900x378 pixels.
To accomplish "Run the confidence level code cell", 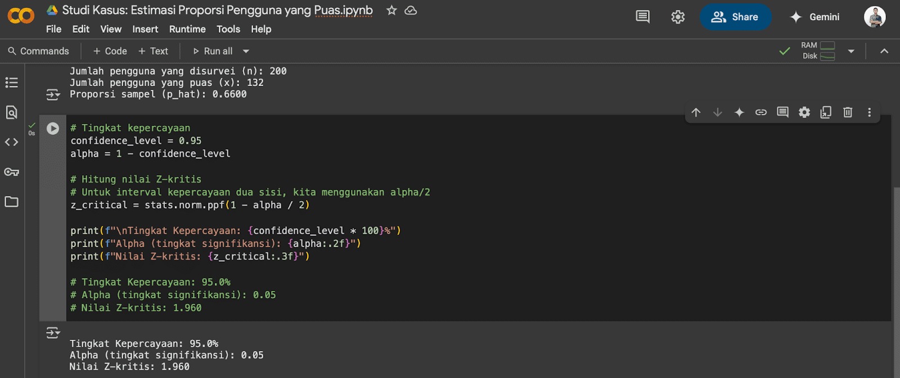I will click(53, 129).
